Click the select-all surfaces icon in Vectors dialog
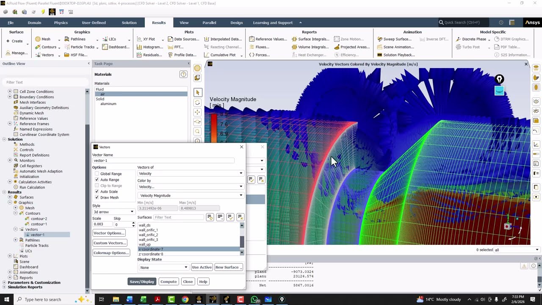This screenshot has height=305, width=542. (230, 217)
